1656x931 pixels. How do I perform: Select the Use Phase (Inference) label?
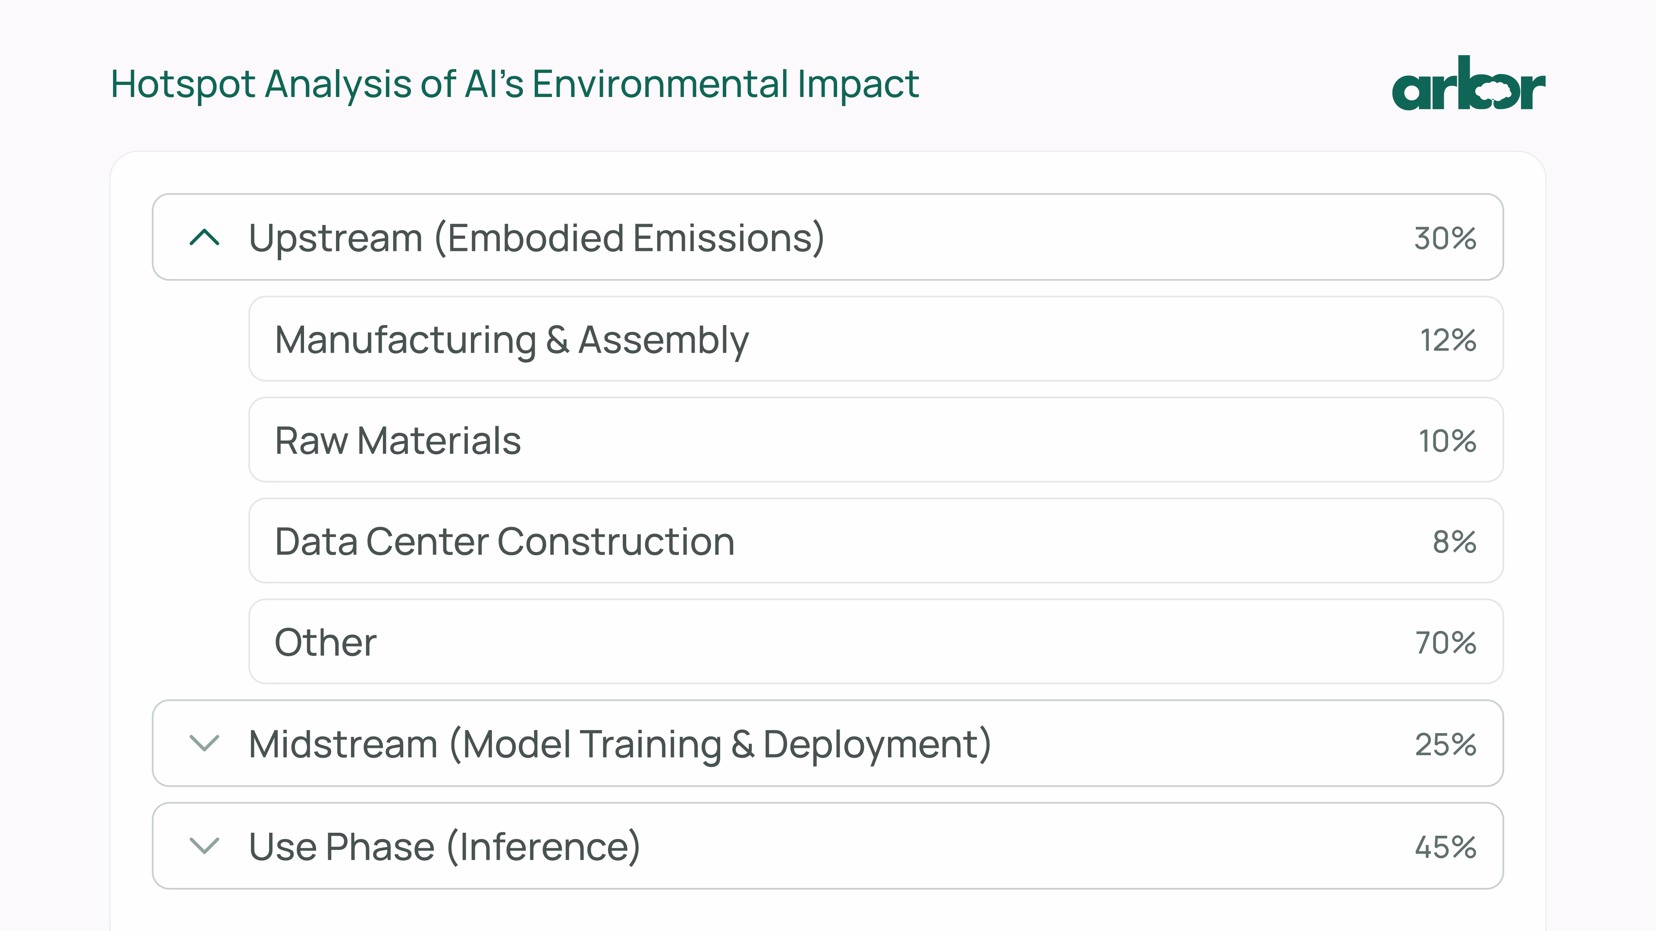444,846
